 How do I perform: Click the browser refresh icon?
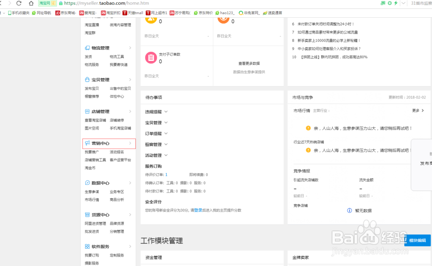(19, 3)
